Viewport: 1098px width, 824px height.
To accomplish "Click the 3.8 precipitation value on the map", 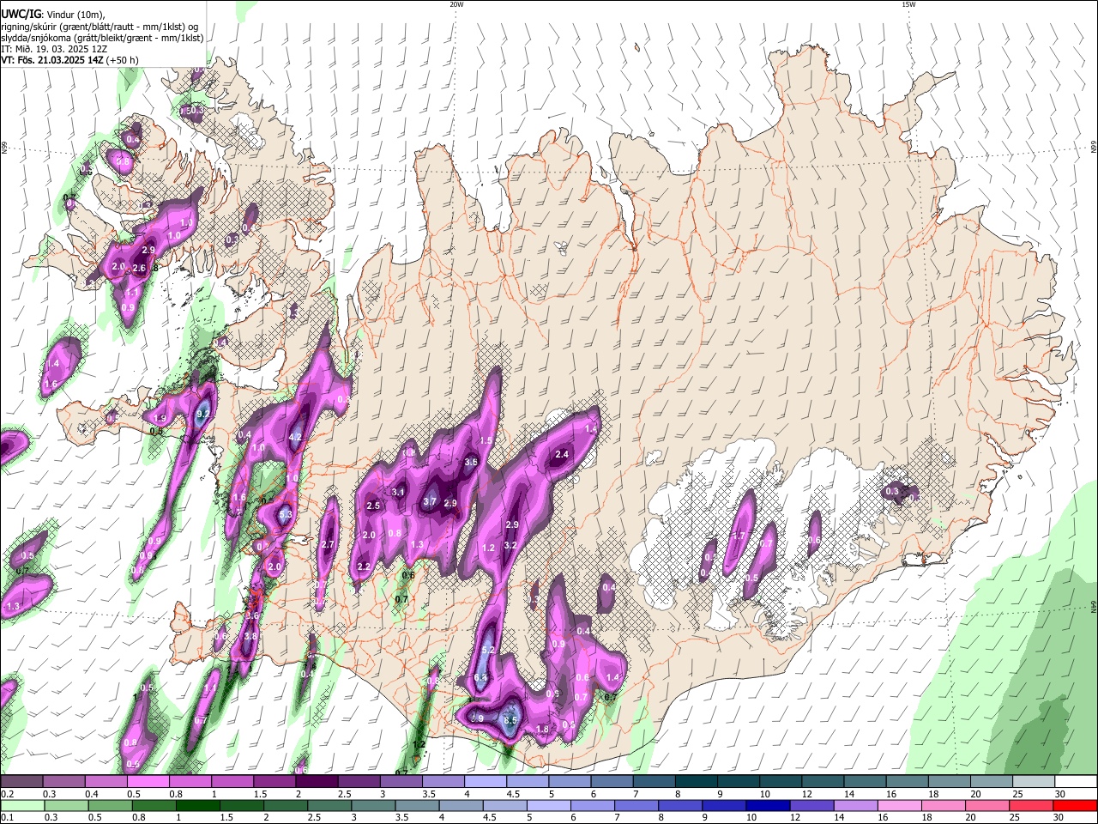I will (x=250, y=637).
